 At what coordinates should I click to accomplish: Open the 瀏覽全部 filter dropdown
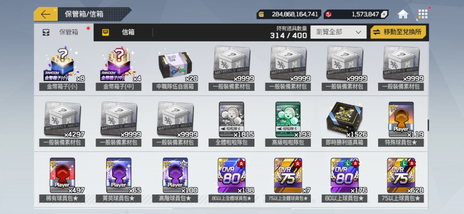[338, 32]
